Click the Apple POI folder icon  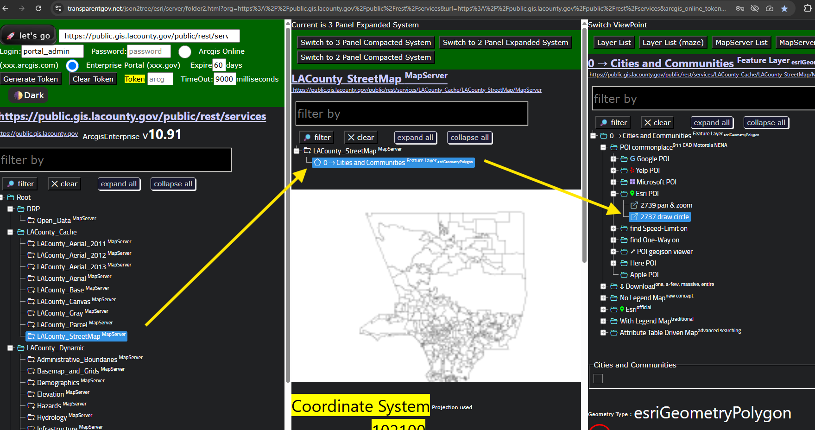point(624,275)
